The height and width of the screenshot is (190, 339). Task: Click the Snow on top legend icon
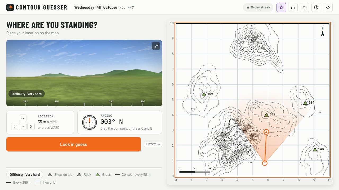pyautogui.click(x=50, y=174)
